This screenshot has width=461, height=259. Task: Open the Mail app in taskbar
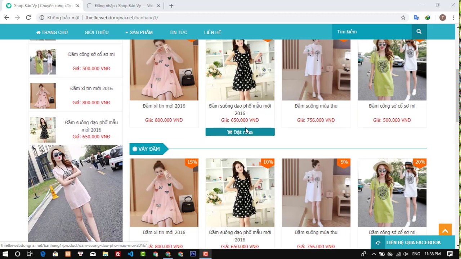tap(93, 254)
